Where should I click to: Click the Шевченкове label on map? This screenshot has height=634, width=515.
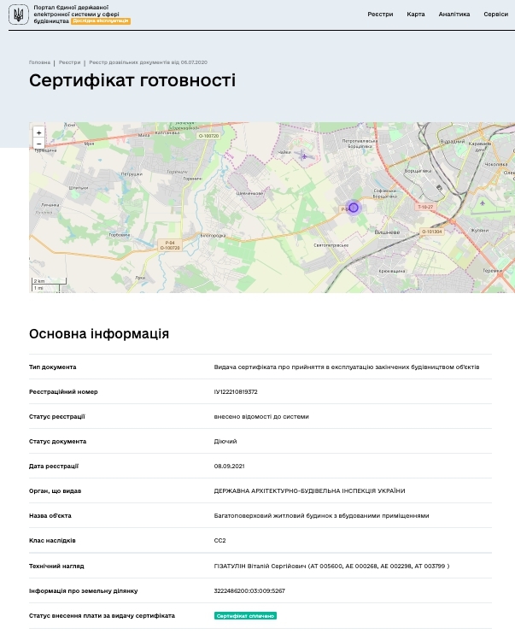[x=249, y=193]
